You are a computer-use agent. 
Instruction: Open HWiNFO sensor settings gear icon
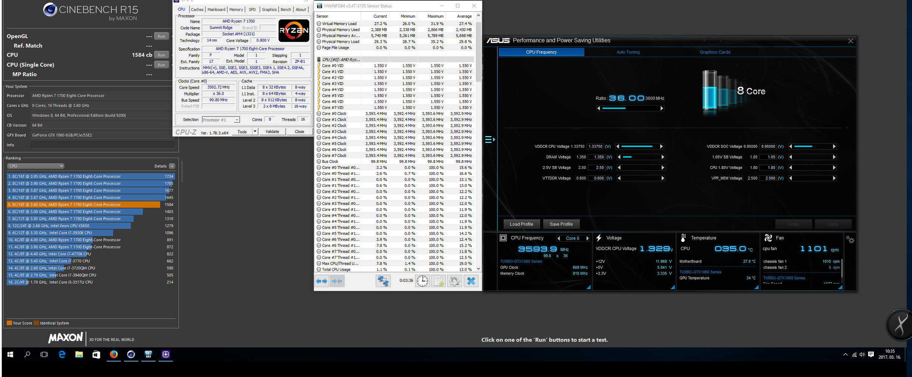(455, 281)
